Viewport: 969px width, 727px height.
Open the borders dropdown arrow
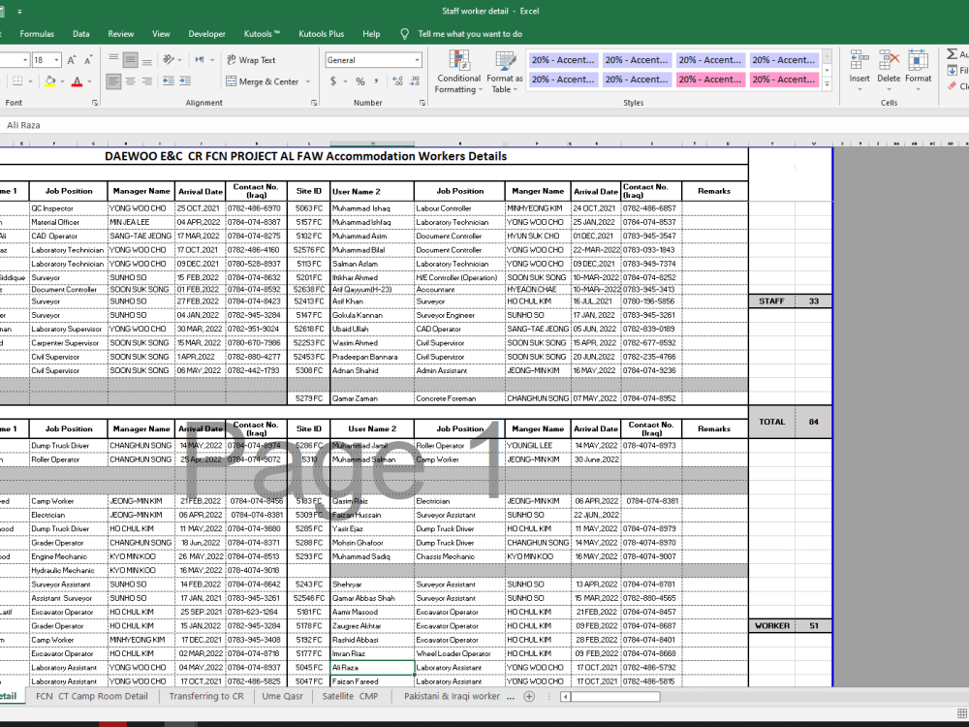coord(30,81)
